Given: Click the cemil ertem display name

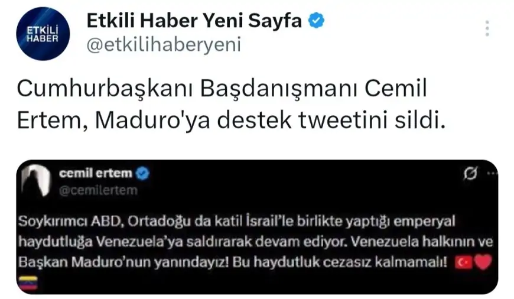Looking at the screenshot, I should [x=96, y=173].
